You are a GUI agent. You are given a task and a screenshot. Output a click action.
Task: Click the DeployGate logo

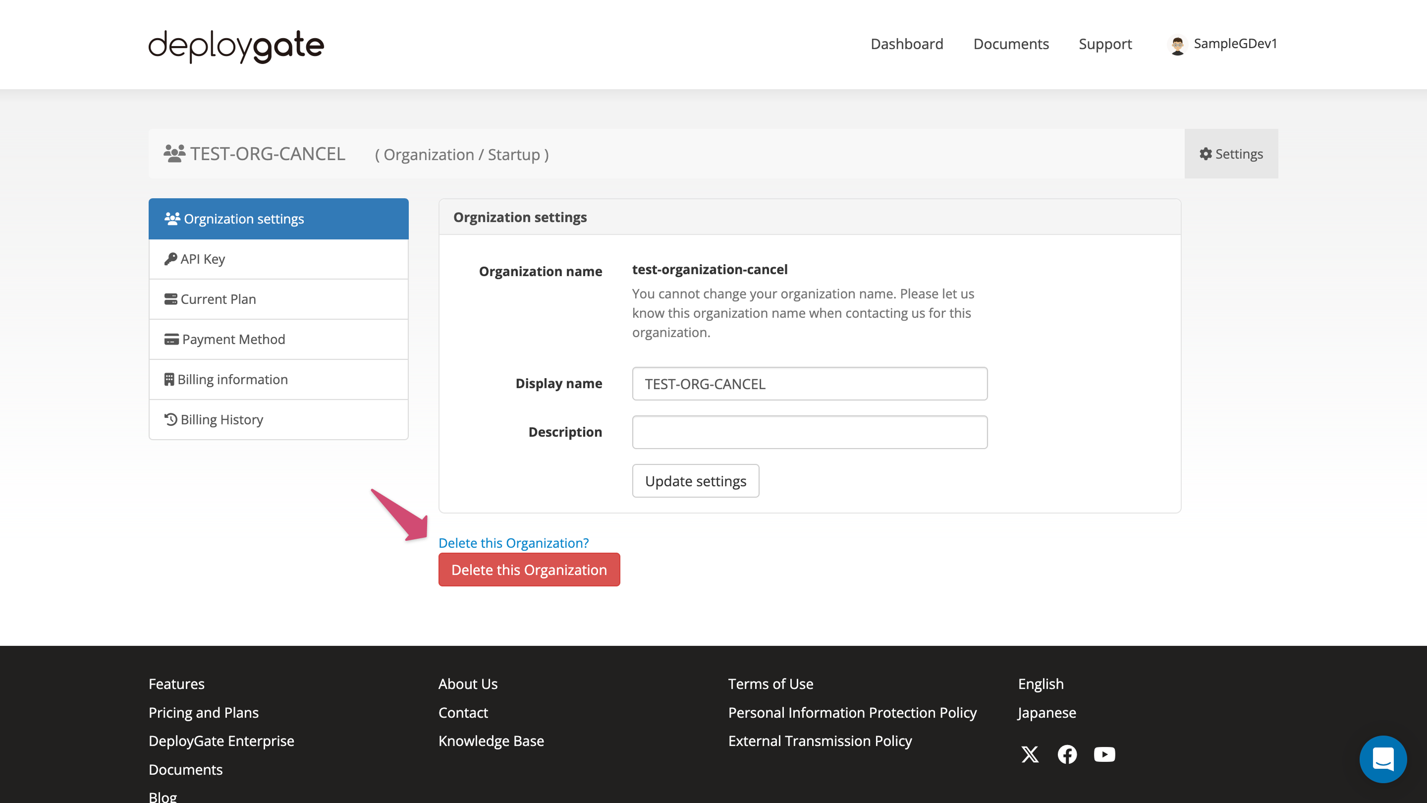click(235, 47)
